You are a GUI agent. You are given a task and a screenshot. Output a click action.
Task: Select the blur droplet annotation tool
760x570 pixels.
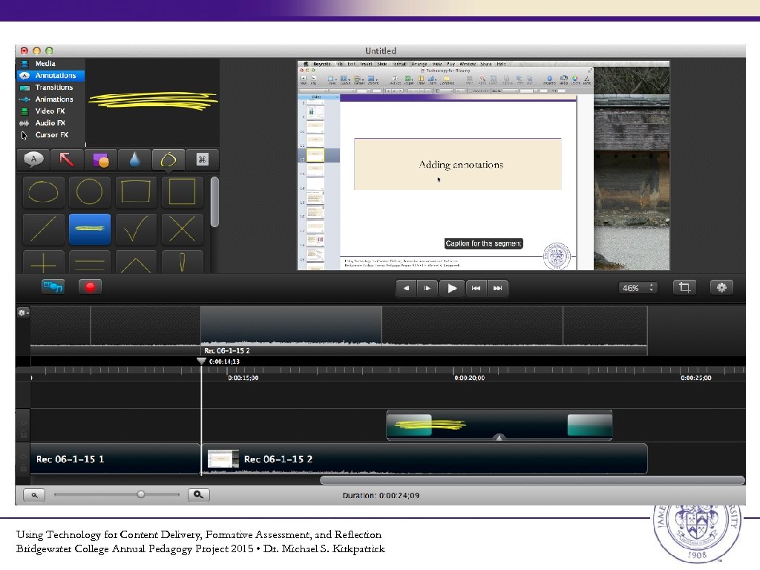(134, 159)
